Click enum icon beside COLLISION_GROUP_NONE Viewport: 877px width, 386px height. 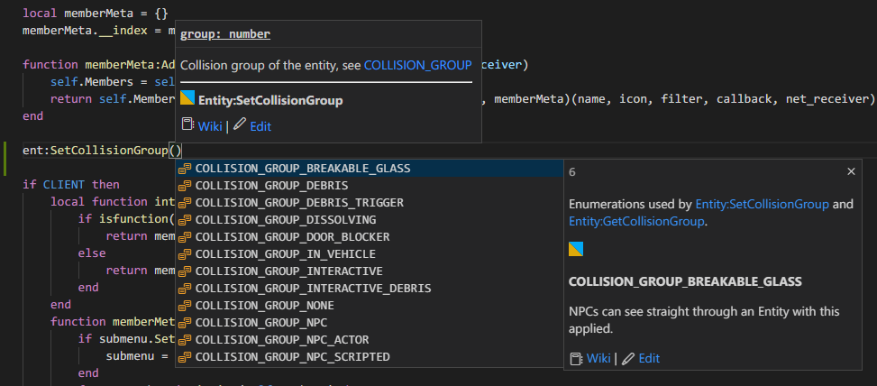pos(185,306)
